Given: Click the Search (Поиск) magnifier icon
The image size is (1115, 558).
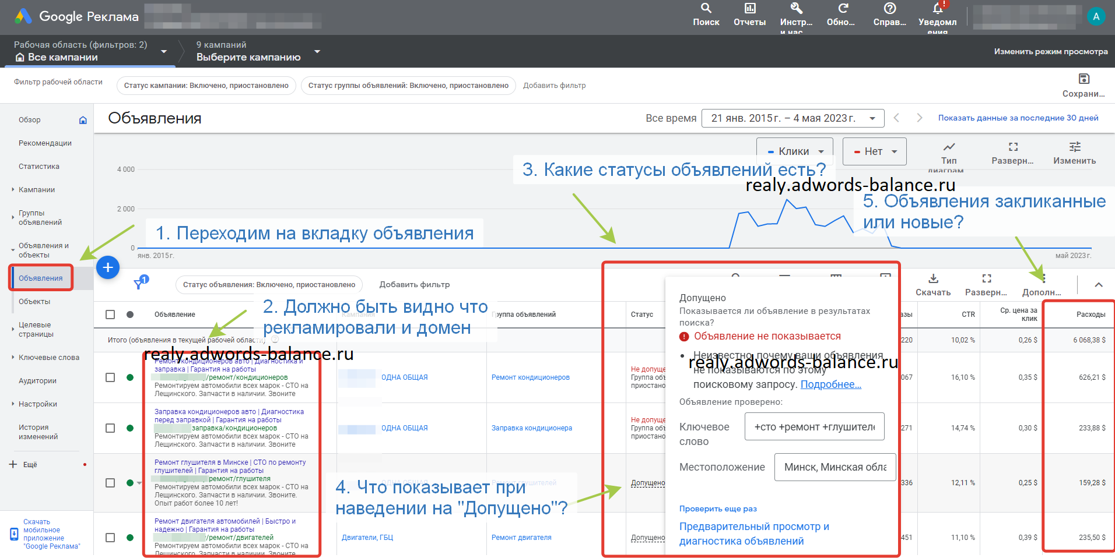Looking at the screenshot, I should 706,9.
